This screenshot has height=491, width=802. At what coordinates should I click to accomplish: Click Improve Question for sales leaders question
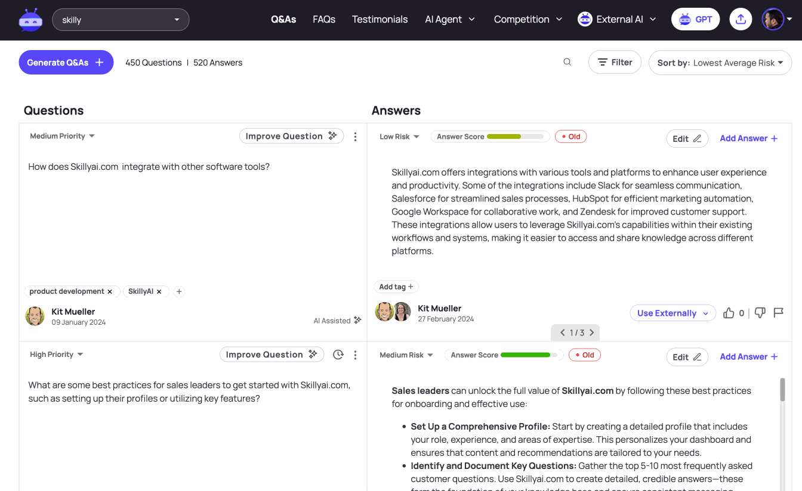[272, 355]
